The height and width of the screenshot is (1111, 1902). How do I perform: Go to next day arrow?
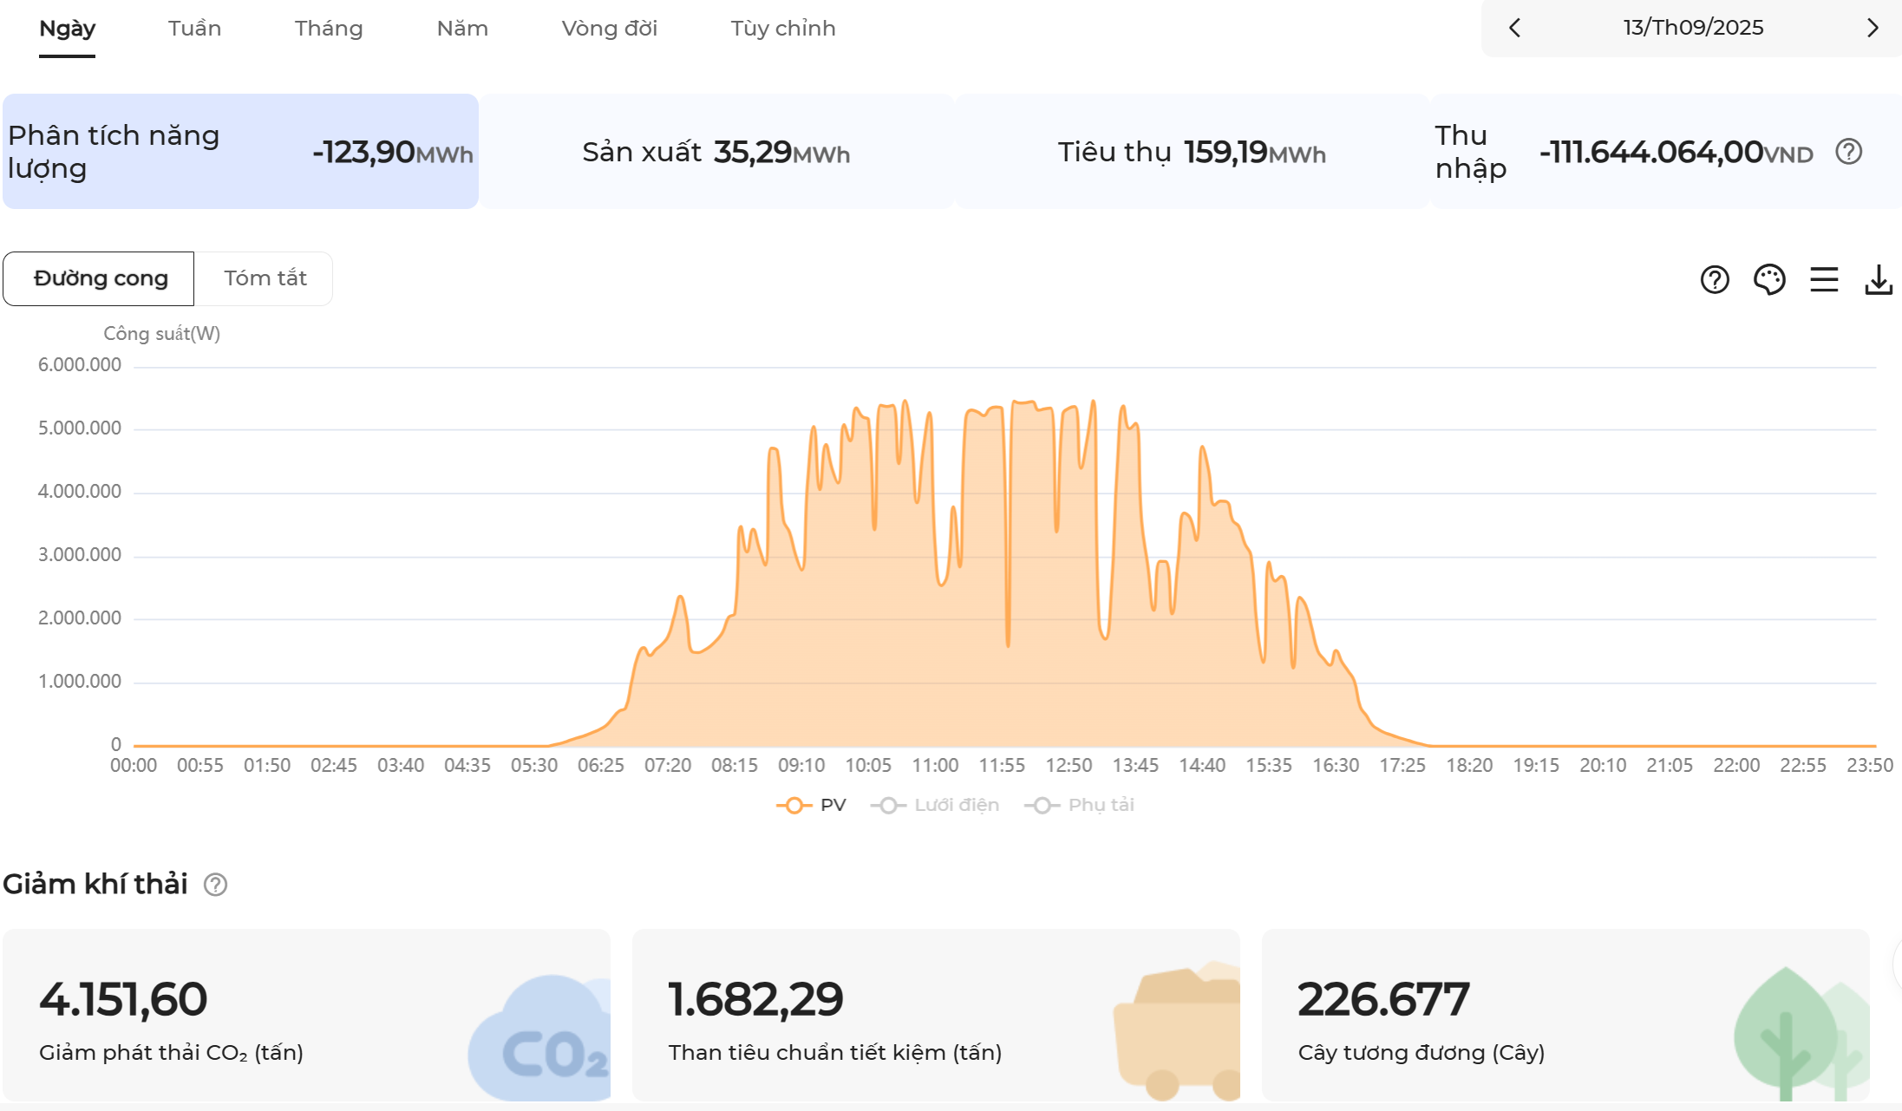pos(1873,28)
